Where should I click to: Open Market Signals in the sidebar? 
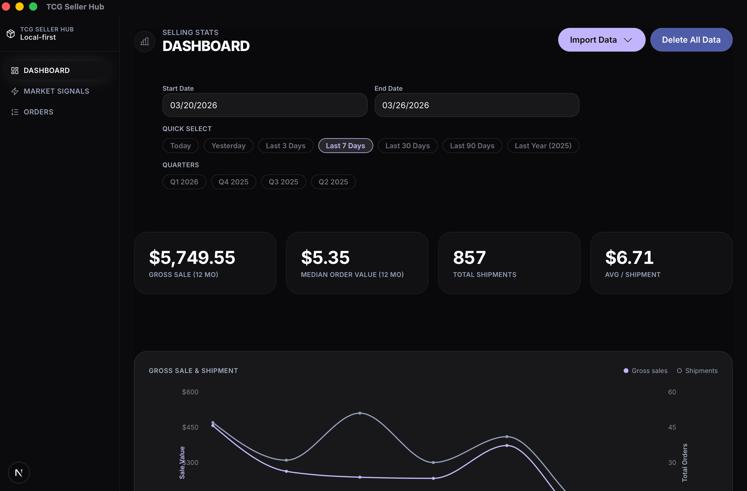[x=56, y=91]
